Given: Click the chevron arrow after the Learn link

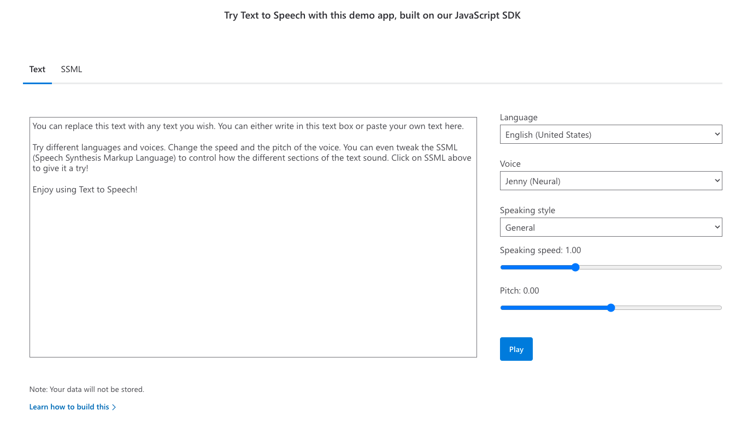Looking at the screenshot, I should coord(114,407).
